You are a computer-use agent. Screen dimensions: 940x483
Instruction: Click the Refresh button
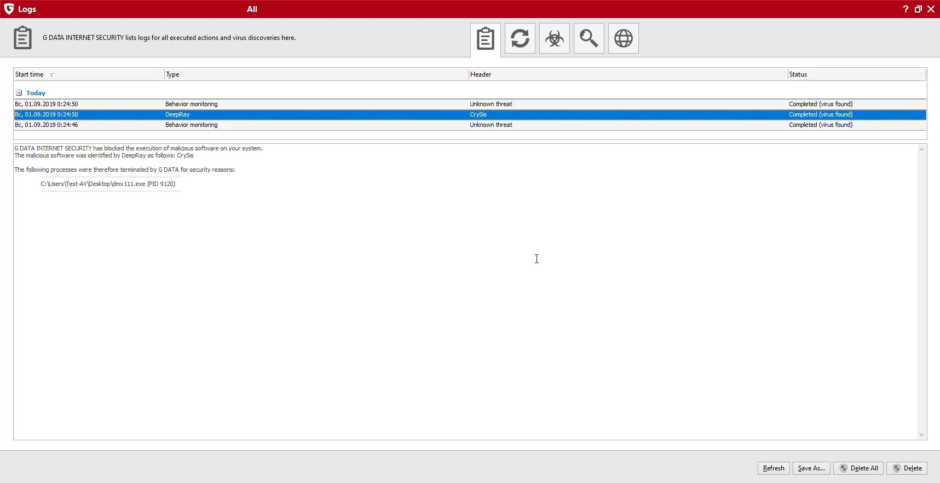point(774,468)
